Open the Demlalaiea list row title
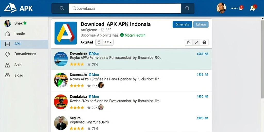264x132 pixels. point(78,96)
